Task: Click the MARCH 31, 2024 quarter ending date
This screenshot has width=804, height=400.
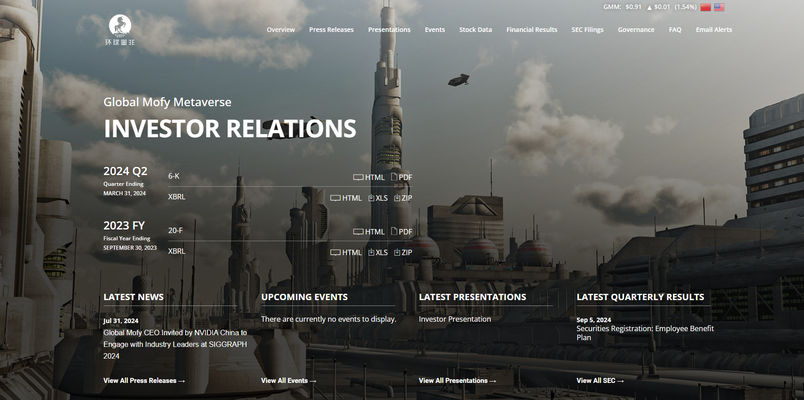Action: (x=124, y=193)
